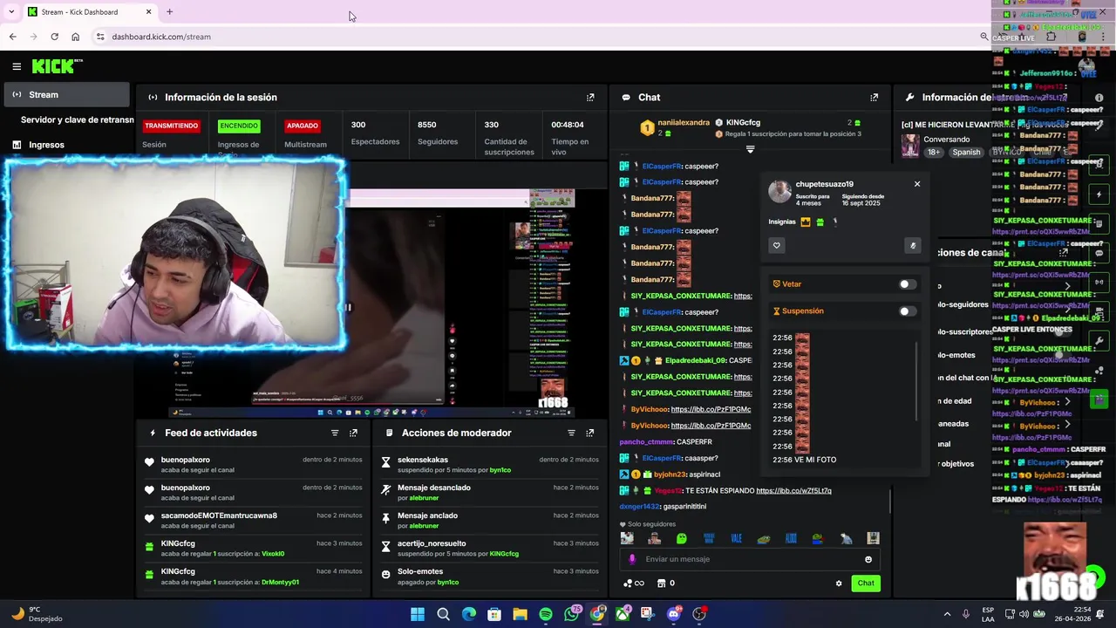Open Acciones de moderador filter options
Image resolution: width=1116 pixels, height=628 pixels.
572,433
